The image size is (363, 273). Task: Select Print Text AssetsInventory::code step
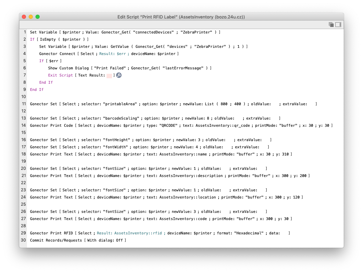tap(161, 219)
